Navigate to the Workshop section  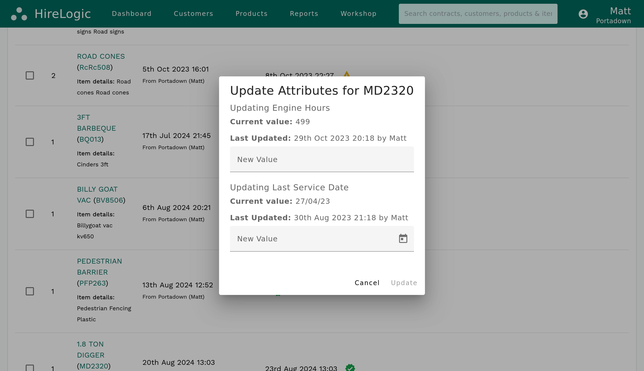point(358,14)
